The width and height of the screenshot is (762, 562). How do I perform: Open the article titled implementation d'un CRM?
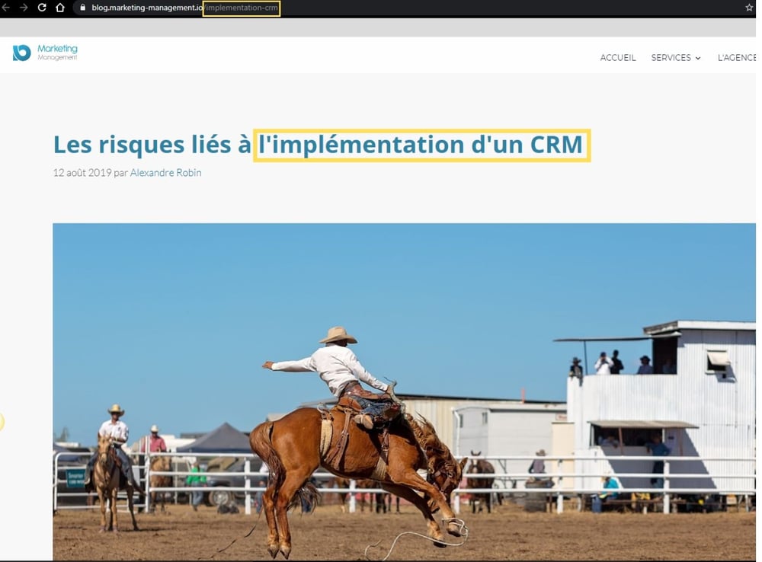[x=320, y=144]
